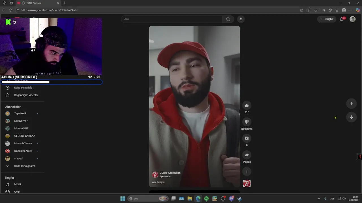Close the YouTube browser tab
Image resolution: width=362 pixels, height=203 pixels.
coord(58,3)
